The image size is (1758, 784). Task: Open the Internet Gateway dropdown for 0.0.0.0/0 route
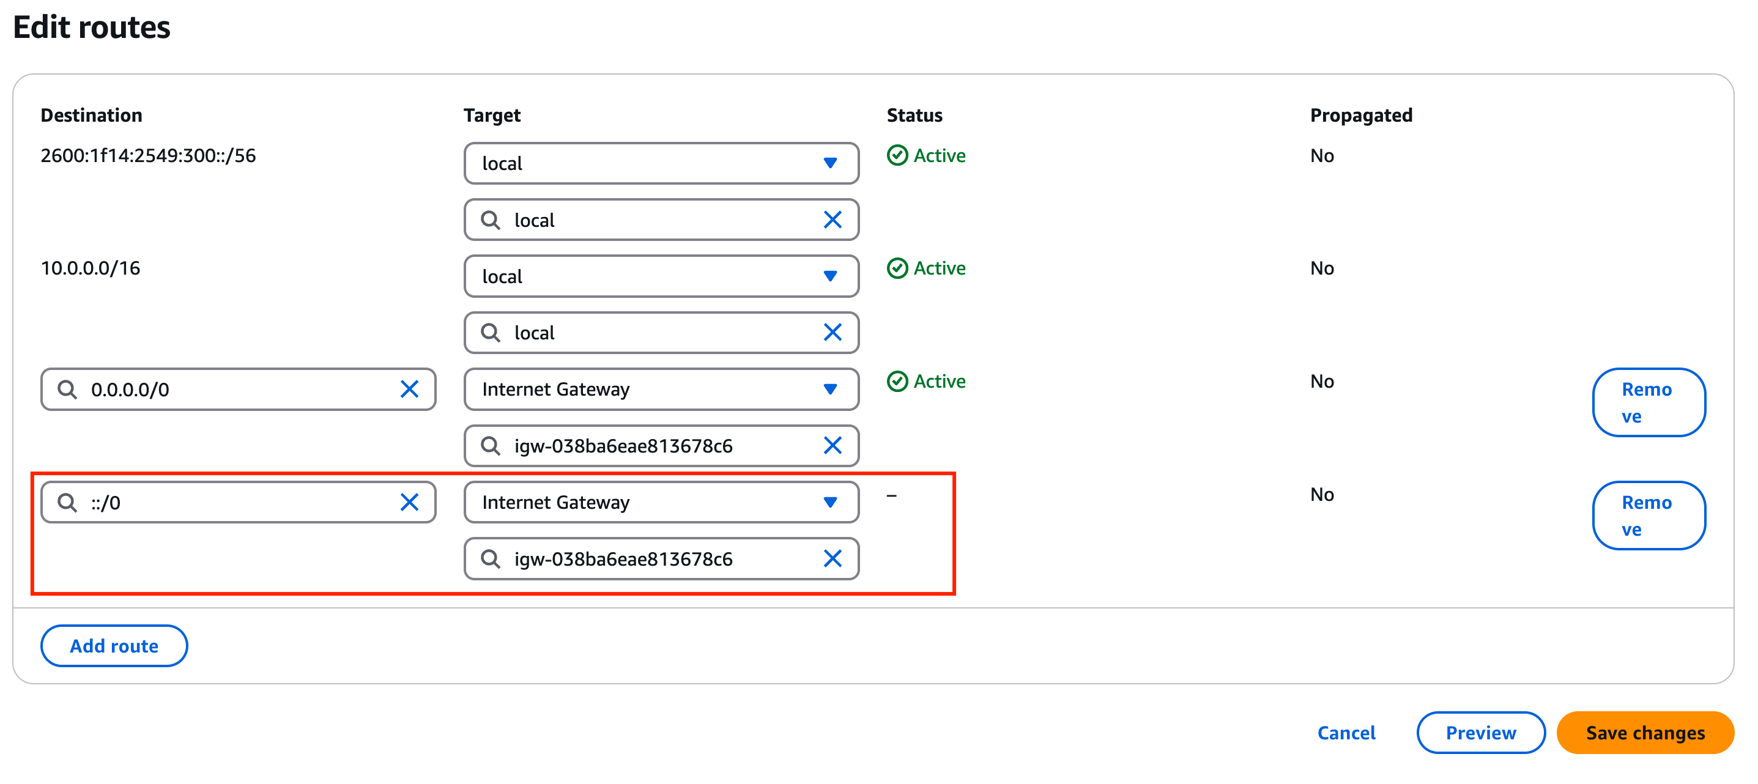tap(661, 389)
